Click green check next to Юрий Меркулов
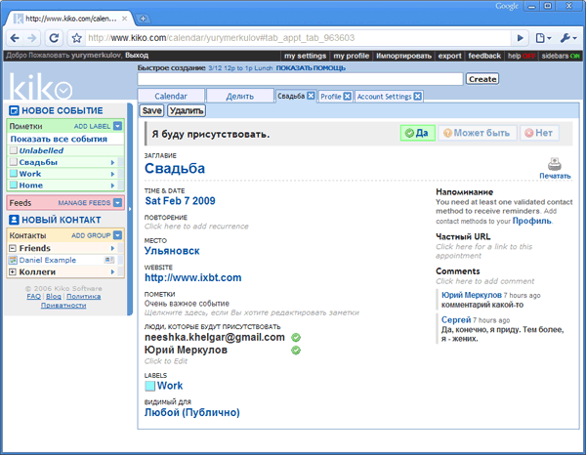 (296, 351)
